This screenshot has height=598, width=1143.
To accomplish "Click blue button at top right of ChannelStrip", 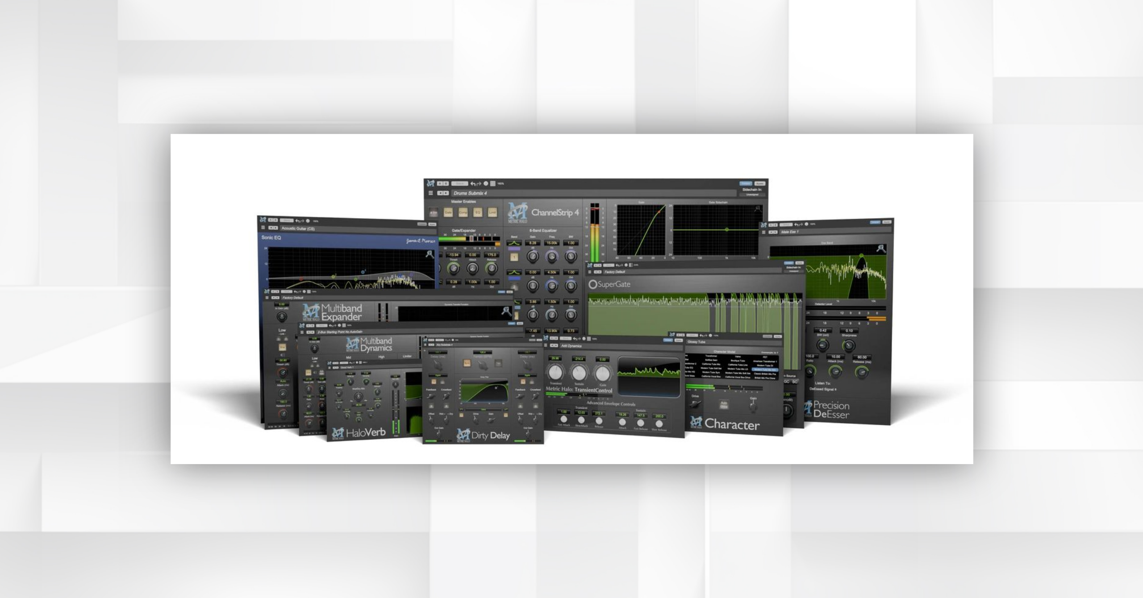I will click(746, 183).
